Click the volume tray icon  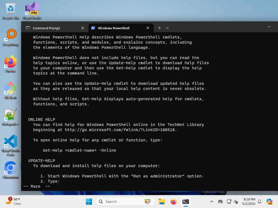pyautogui.click(x=236, y=201)
